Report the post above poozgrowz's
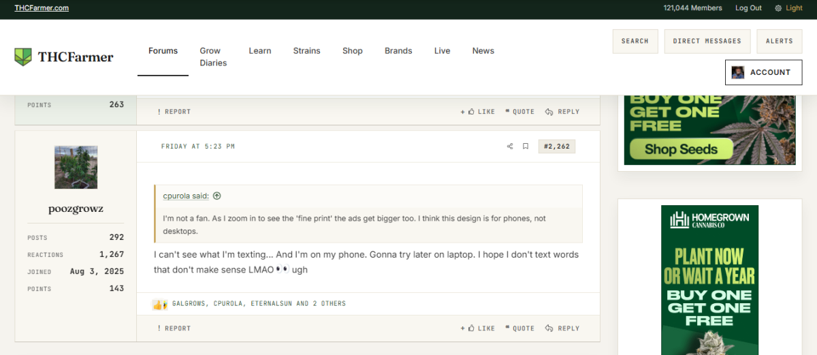The image size is (817, 355). tap(174, 112)
